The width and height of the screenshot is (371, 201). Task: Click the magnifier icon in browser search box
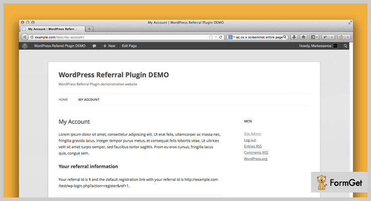284,37
